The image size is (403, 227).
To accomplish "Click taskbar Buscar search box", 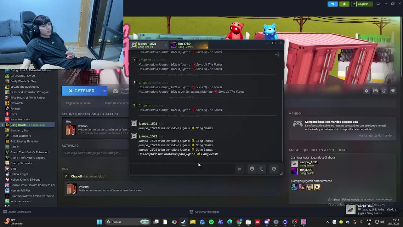I will 128,222.
